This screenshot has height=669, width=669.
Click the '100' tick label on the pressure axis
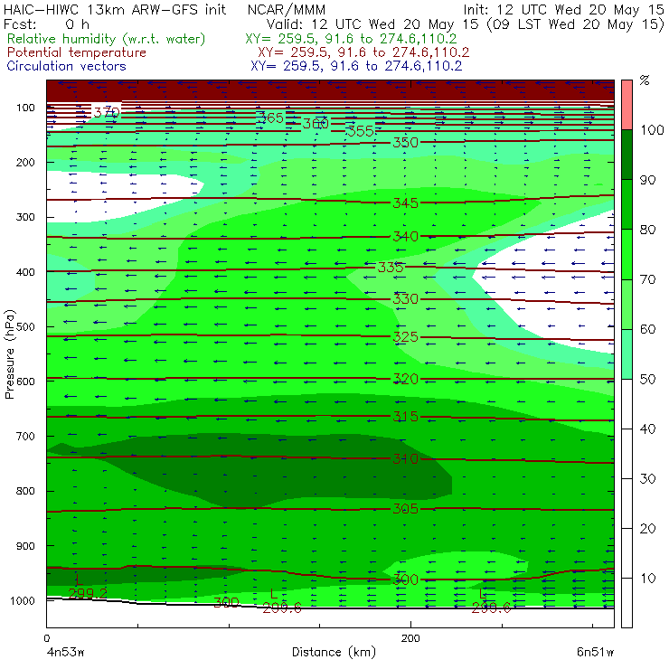tap(25, 108)
